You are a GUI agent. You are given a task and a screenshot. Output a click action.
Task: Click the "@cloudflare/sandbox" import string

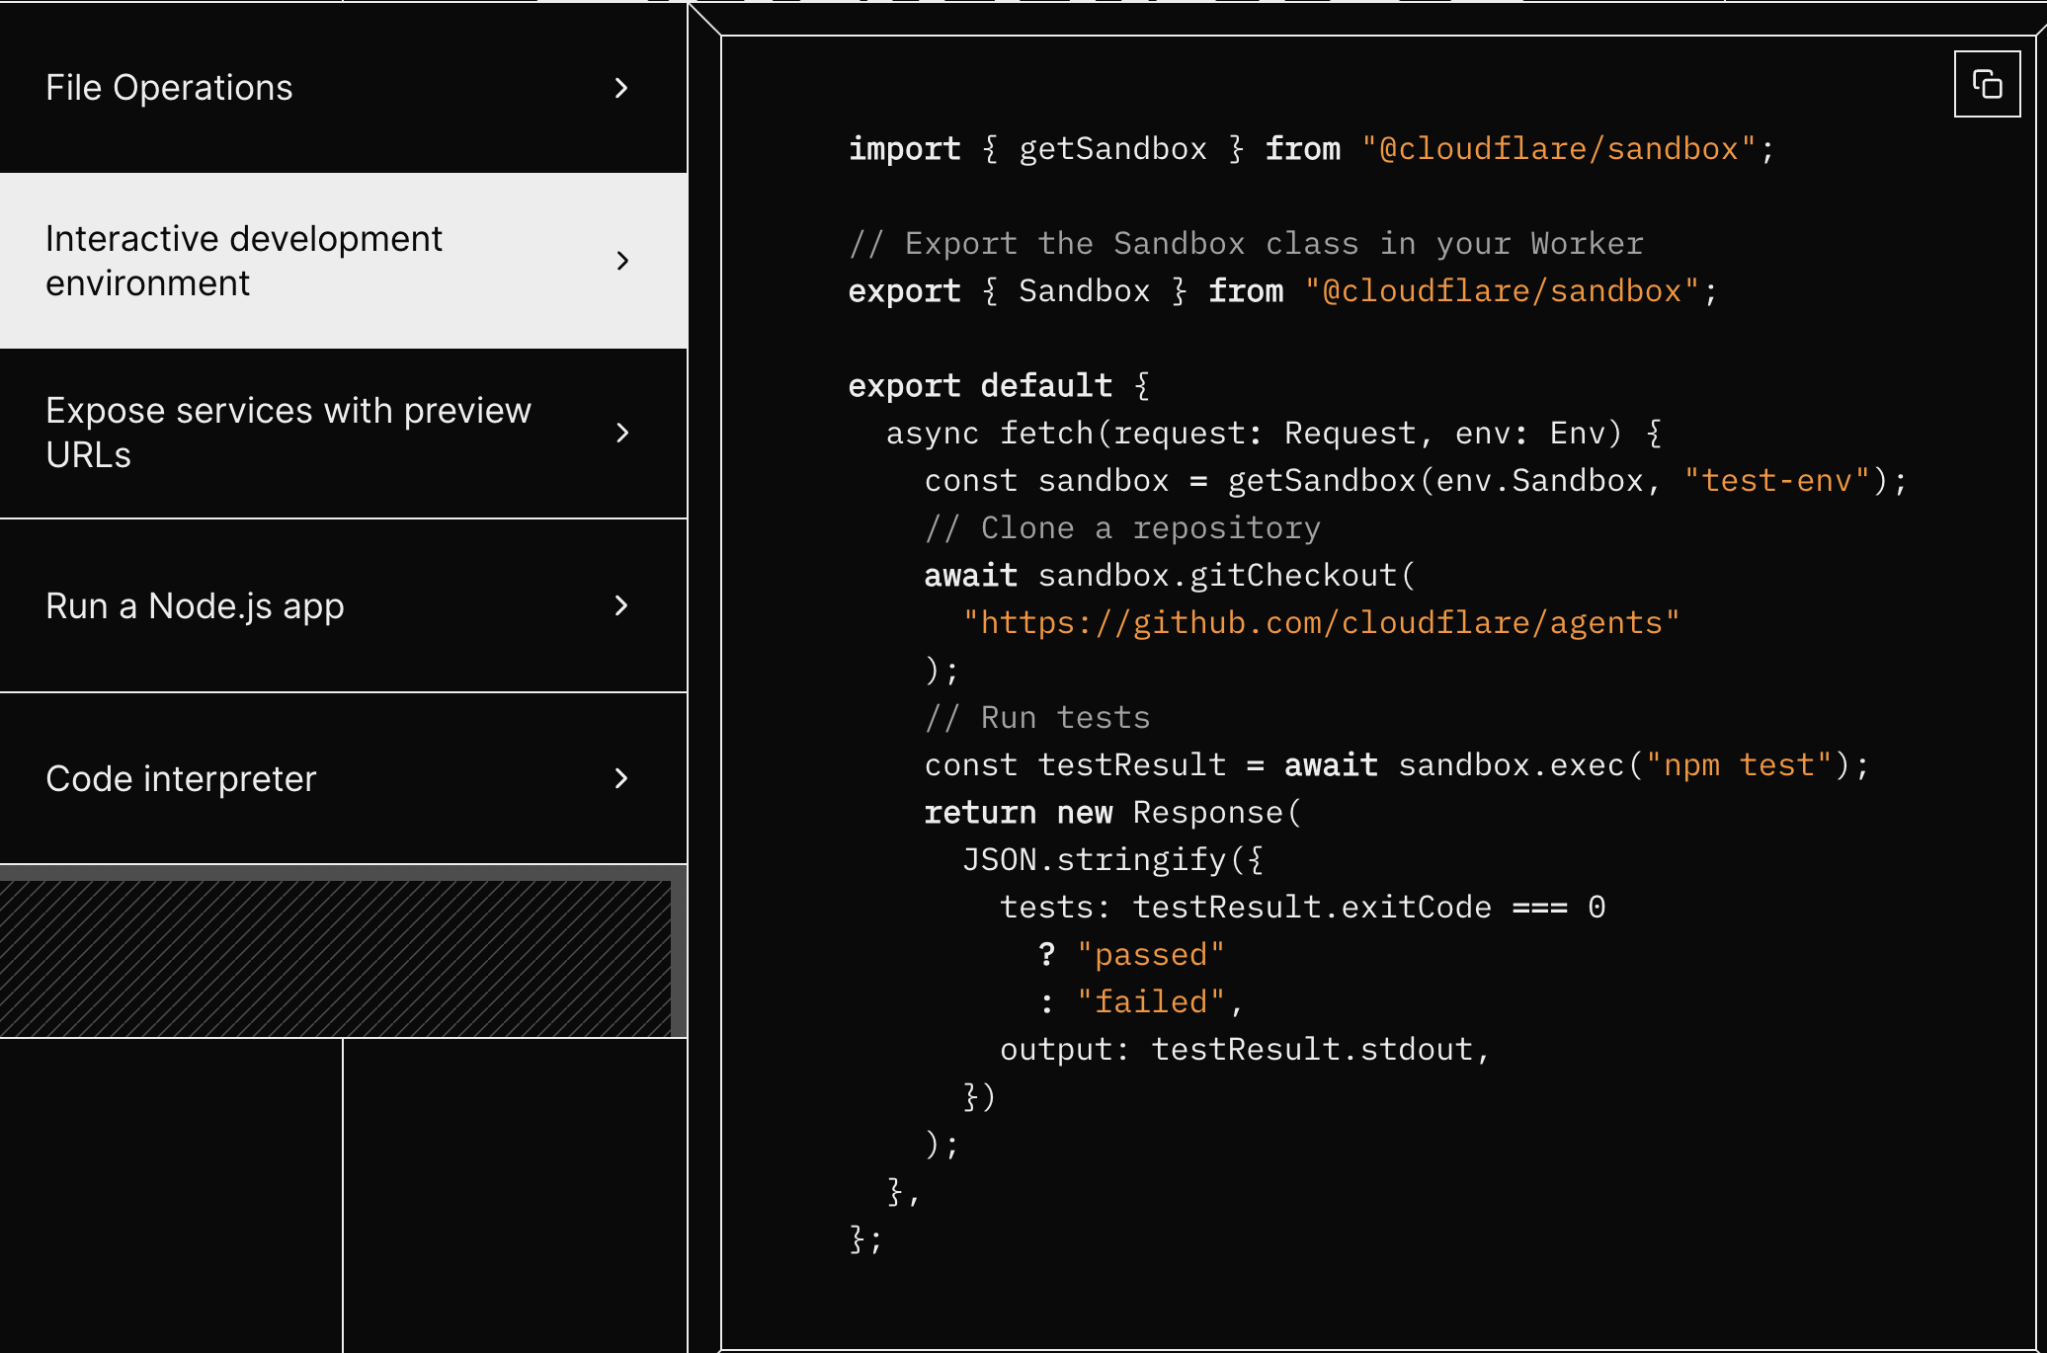[1558, 149]
